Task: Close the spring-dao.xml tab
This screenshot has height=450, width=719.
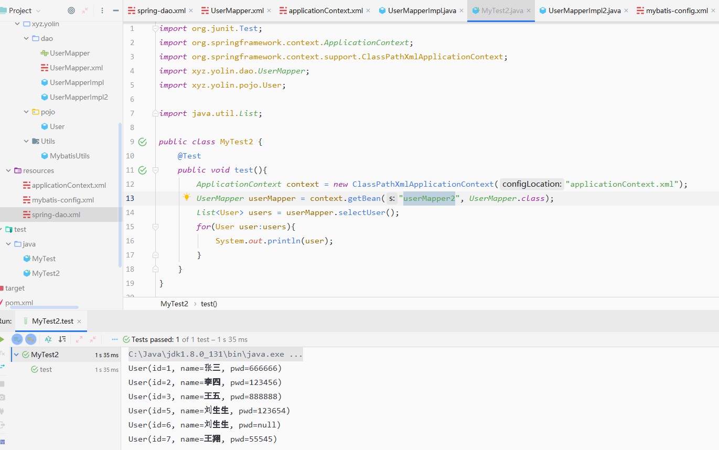Action: click(x=190, y=10)
